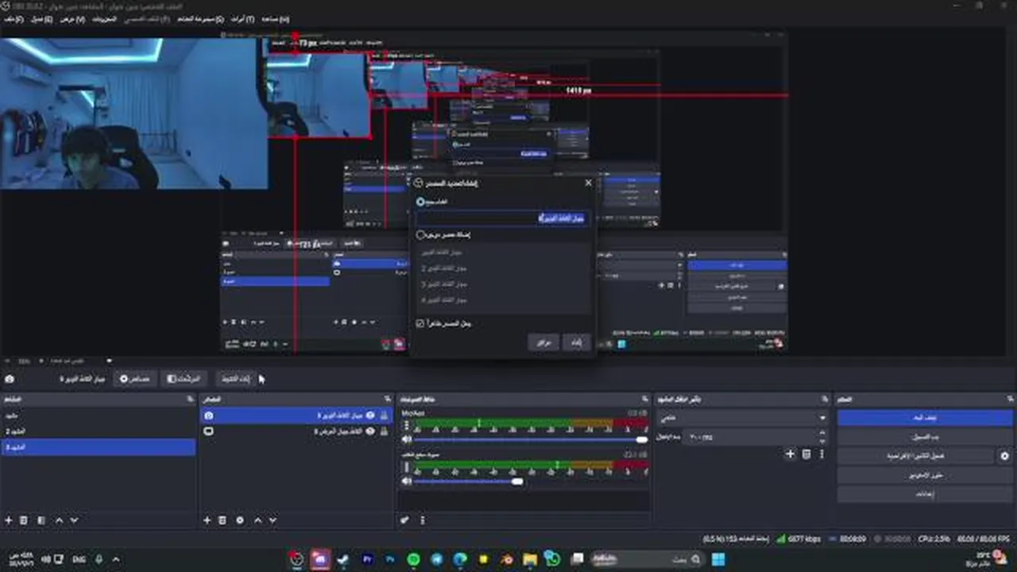This screenshot has width=1017, height=572.
Task: Open the Windows Start button
Action: [718, 559]
